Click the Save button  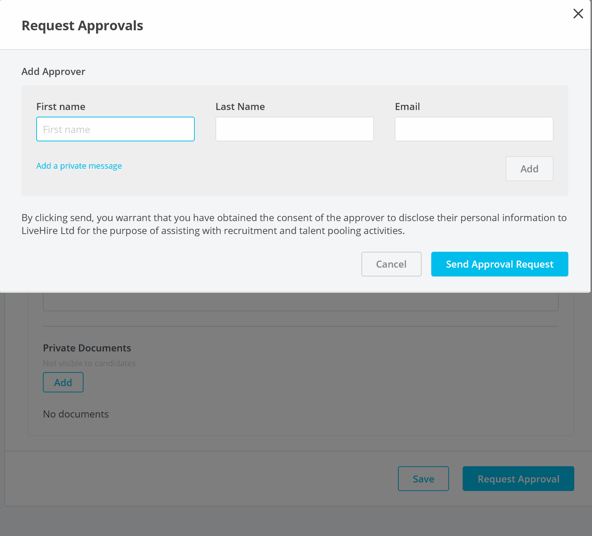(423, 478)
